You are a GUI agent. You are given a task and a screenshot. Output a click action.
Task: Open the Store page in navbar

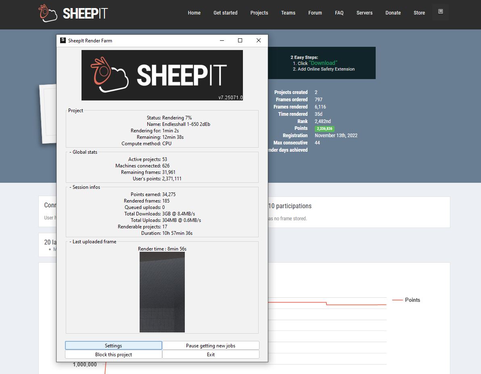click(x=419, y=13)
